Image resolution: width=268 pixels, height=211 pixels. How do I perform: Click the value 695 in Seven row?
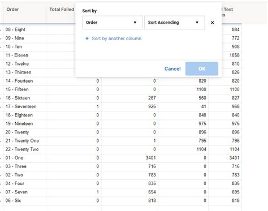tap(236, 192)
